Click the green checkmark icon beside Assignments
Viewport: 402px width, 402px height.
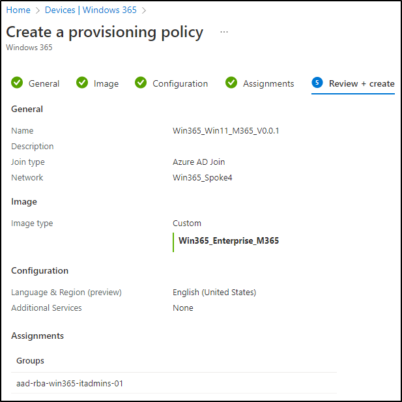(231, 83)
